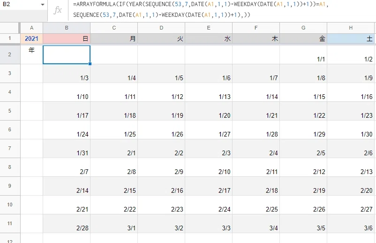Image resolution: width=376 pixels, height=243 pixels.
Task: Select the cell with date 1/30
Action: (351, 129)
